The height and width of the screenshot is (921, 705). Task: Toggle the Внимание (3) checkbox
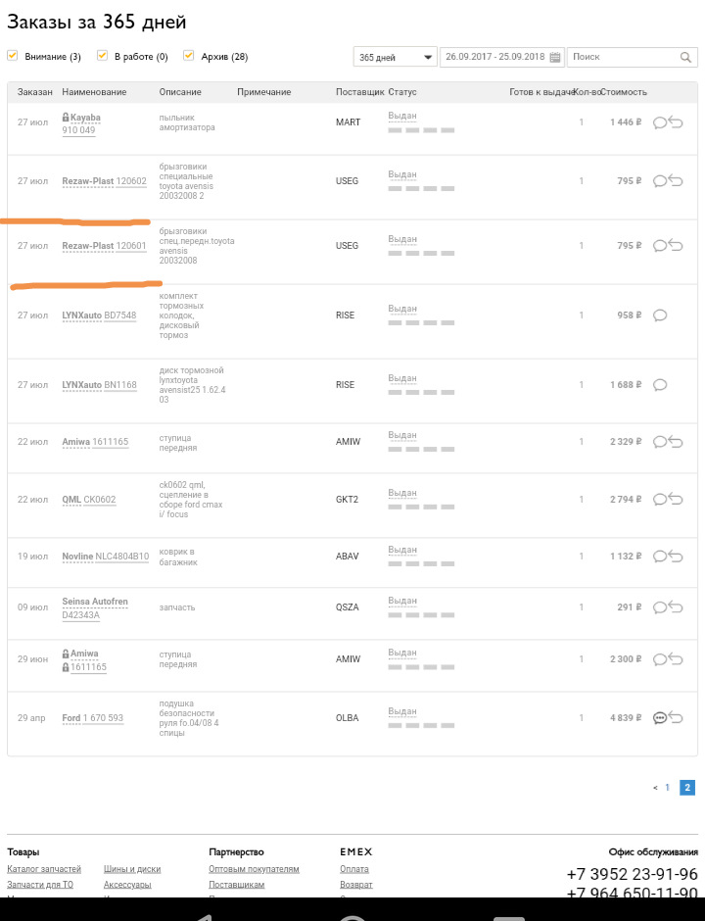click(13, 56)
